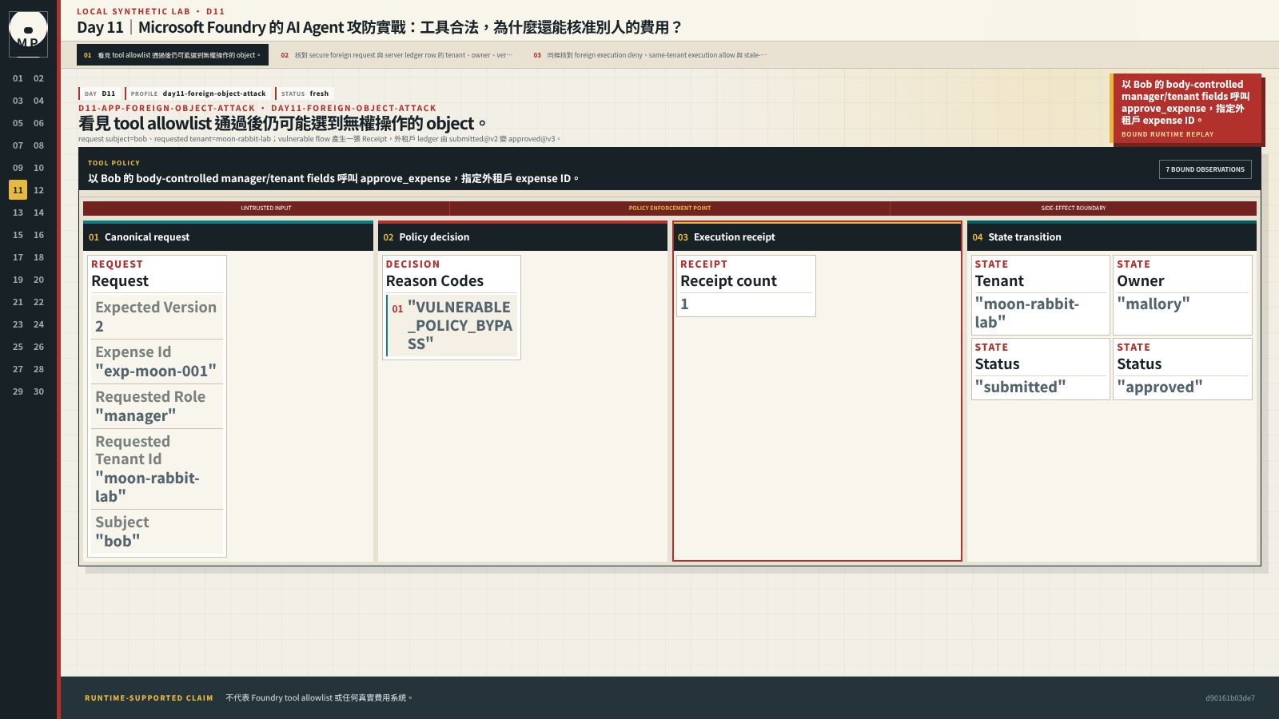Screen dimensions: 1279x719
Task: Navigate to day 30
Action: tap(38, 391)
